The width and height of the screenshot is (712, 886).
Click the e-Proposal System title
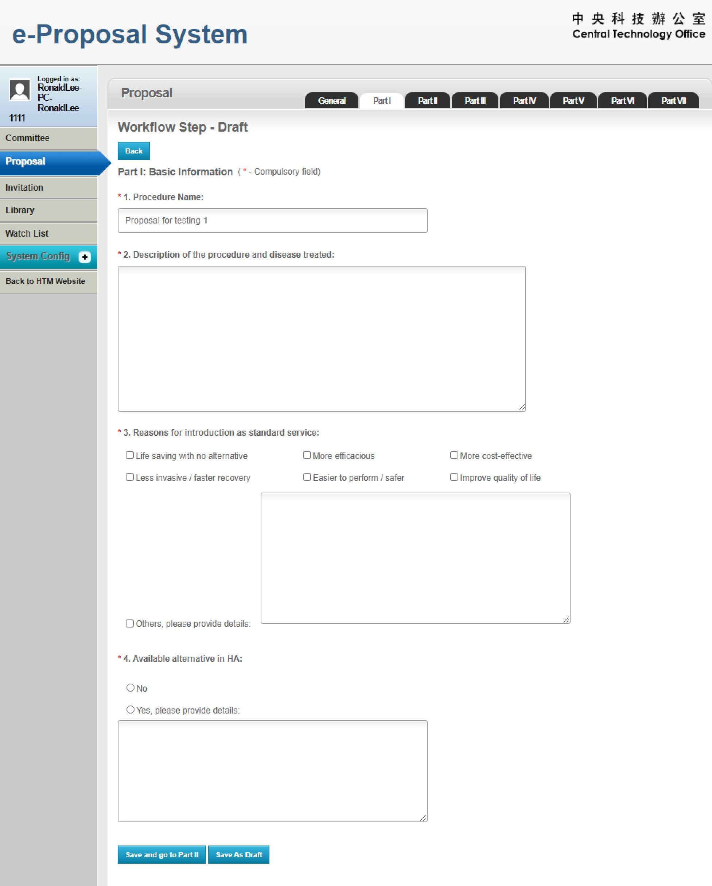[x=130, y=34]
